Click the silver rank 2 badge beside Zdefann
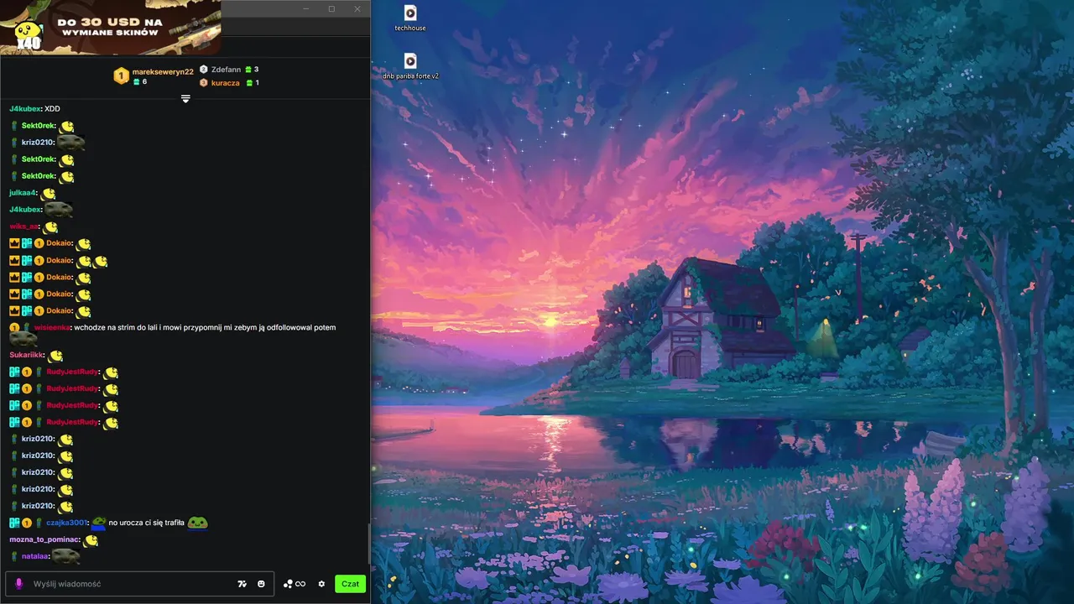The image size is (1074, 604). pos(204,70)
